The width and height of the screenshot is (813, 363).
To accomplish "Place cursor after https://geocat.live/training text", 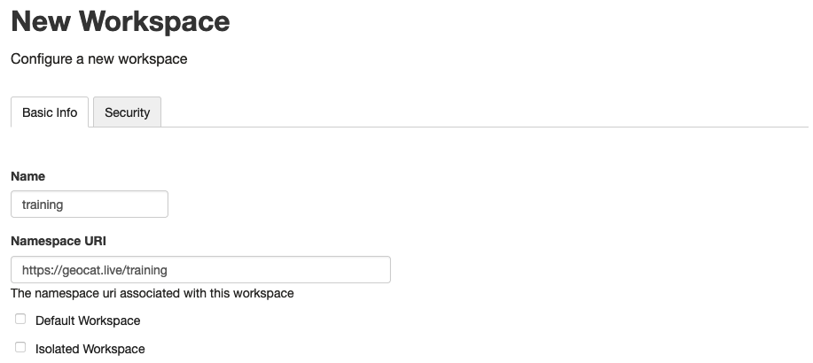I will point(168,270).
